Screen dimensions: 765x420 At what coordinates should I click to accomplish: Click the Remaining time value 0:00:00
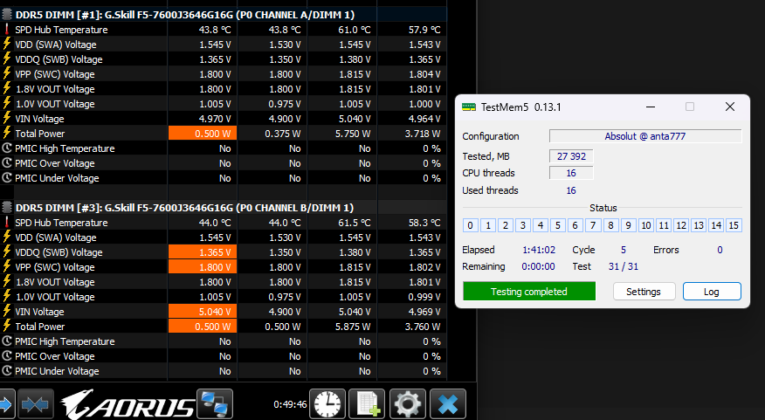click(538, 266)
